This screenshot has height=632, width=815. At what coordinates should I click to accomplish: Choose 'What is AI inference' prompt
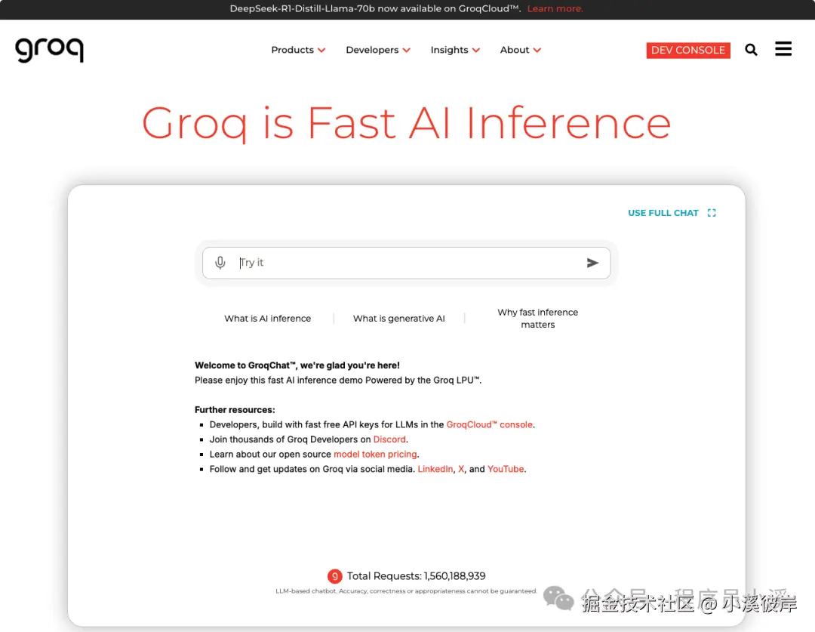point(268,319)
